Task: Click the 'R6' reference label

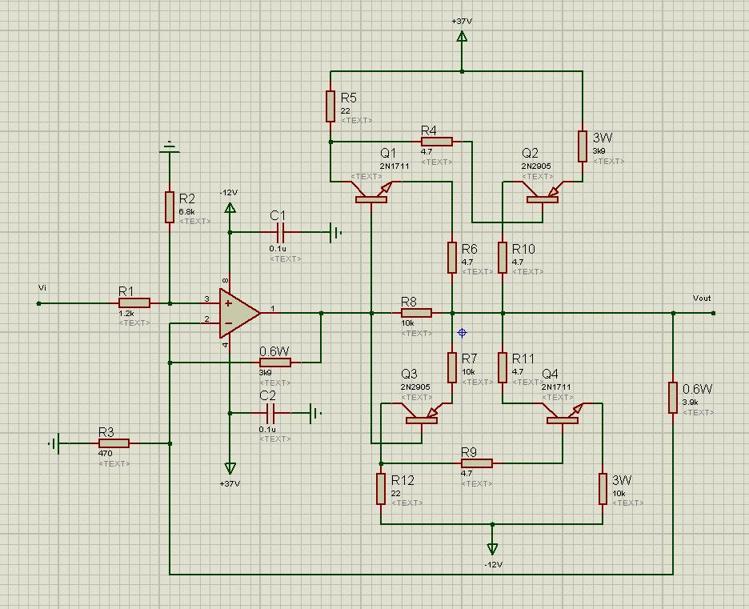Action: (x=469, y=249)
